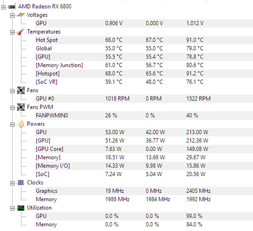Click the AMD Radeon RX 6800 graphics card icon
Viewport: 253px width, 231px height.
pyautogui.click(x=12, y=7)
